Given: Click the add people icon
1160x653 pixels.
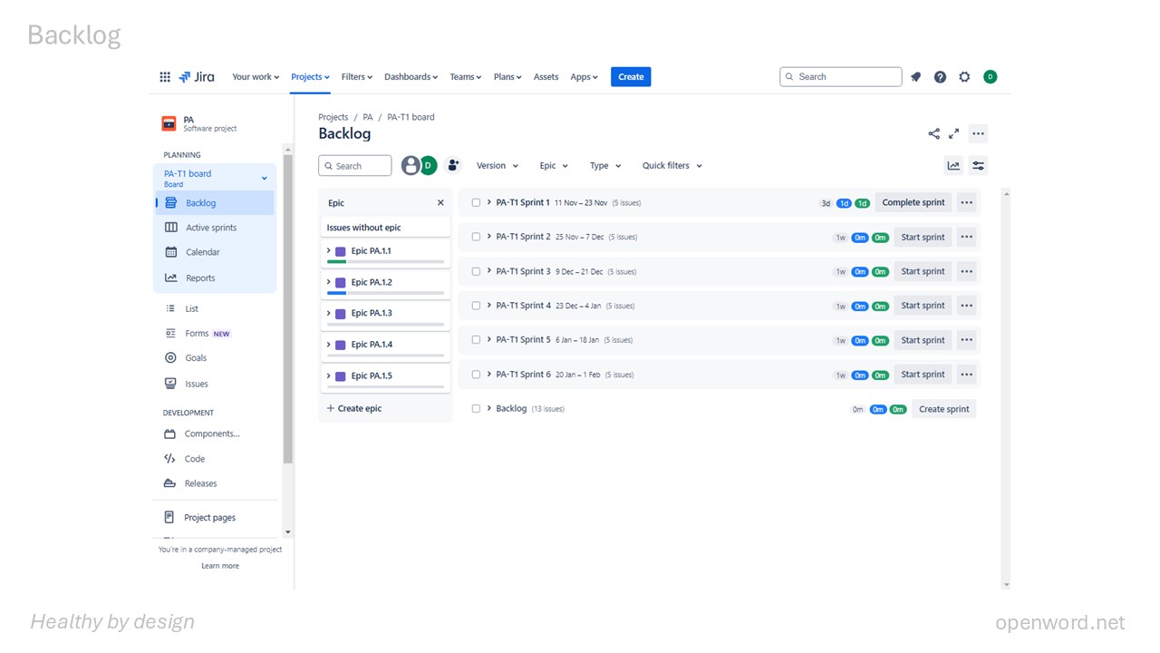Looking at the screenshot, I should tap(453, 165).
